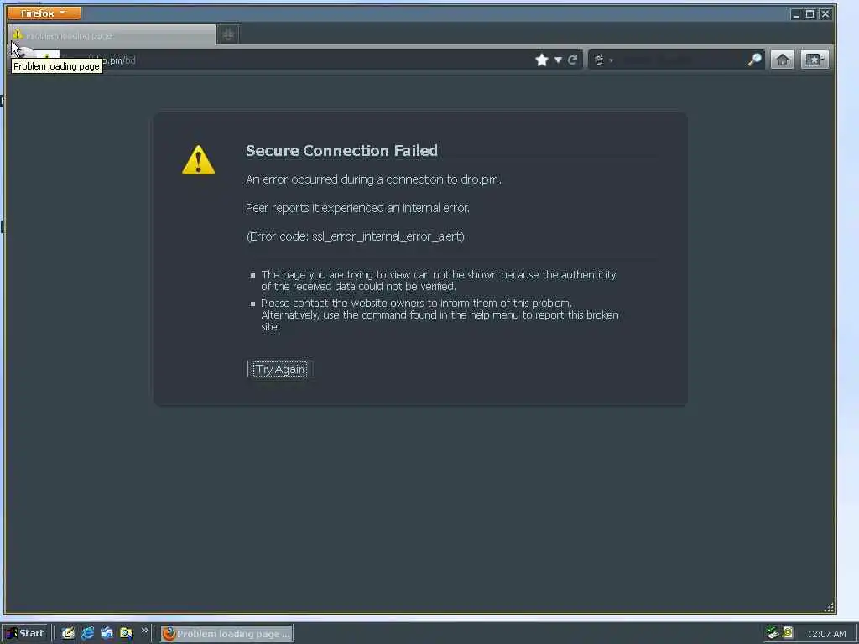Image resolution: width=859 pixels, height=644 pixels.
Task: Close the Firefox window
Action: [x=825, y=14]
